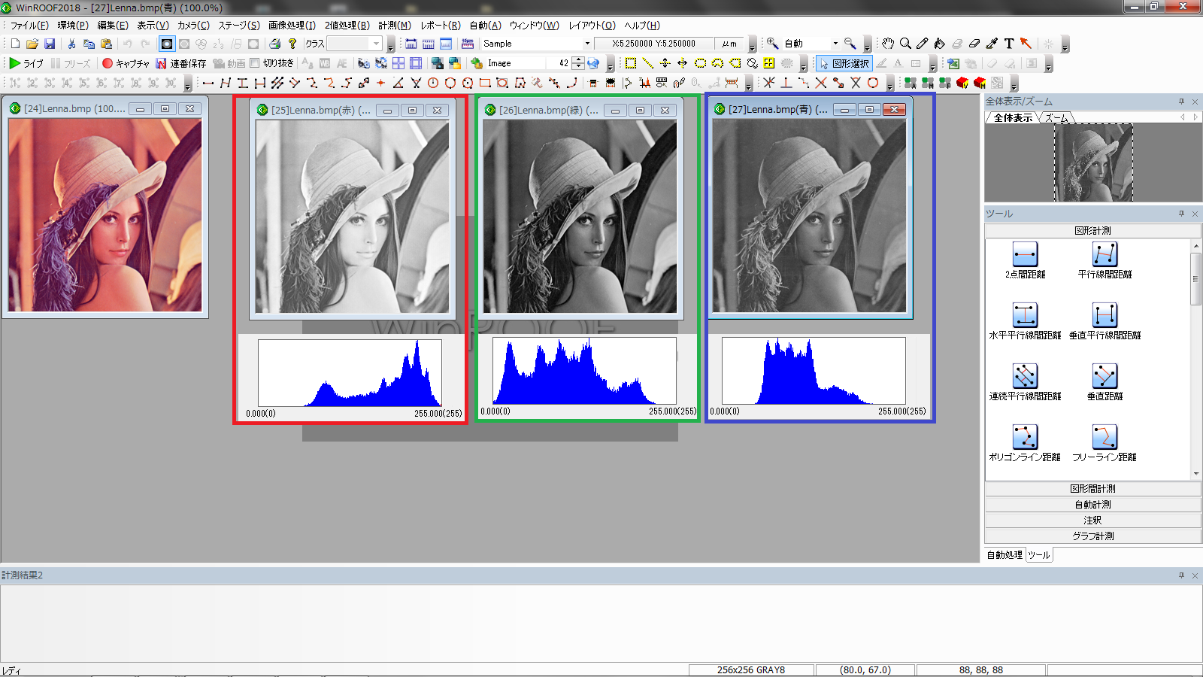Open help with the question mark icon
Screen dimensions: 1203x677
[292, 44]
